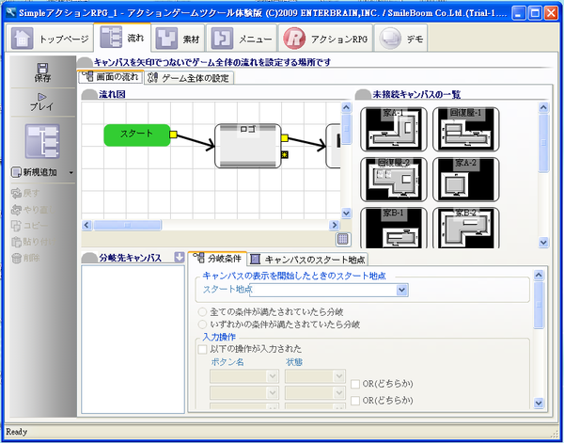Click the large flow chart icon in sidebar
564x443 pixels.
(42, 141)
